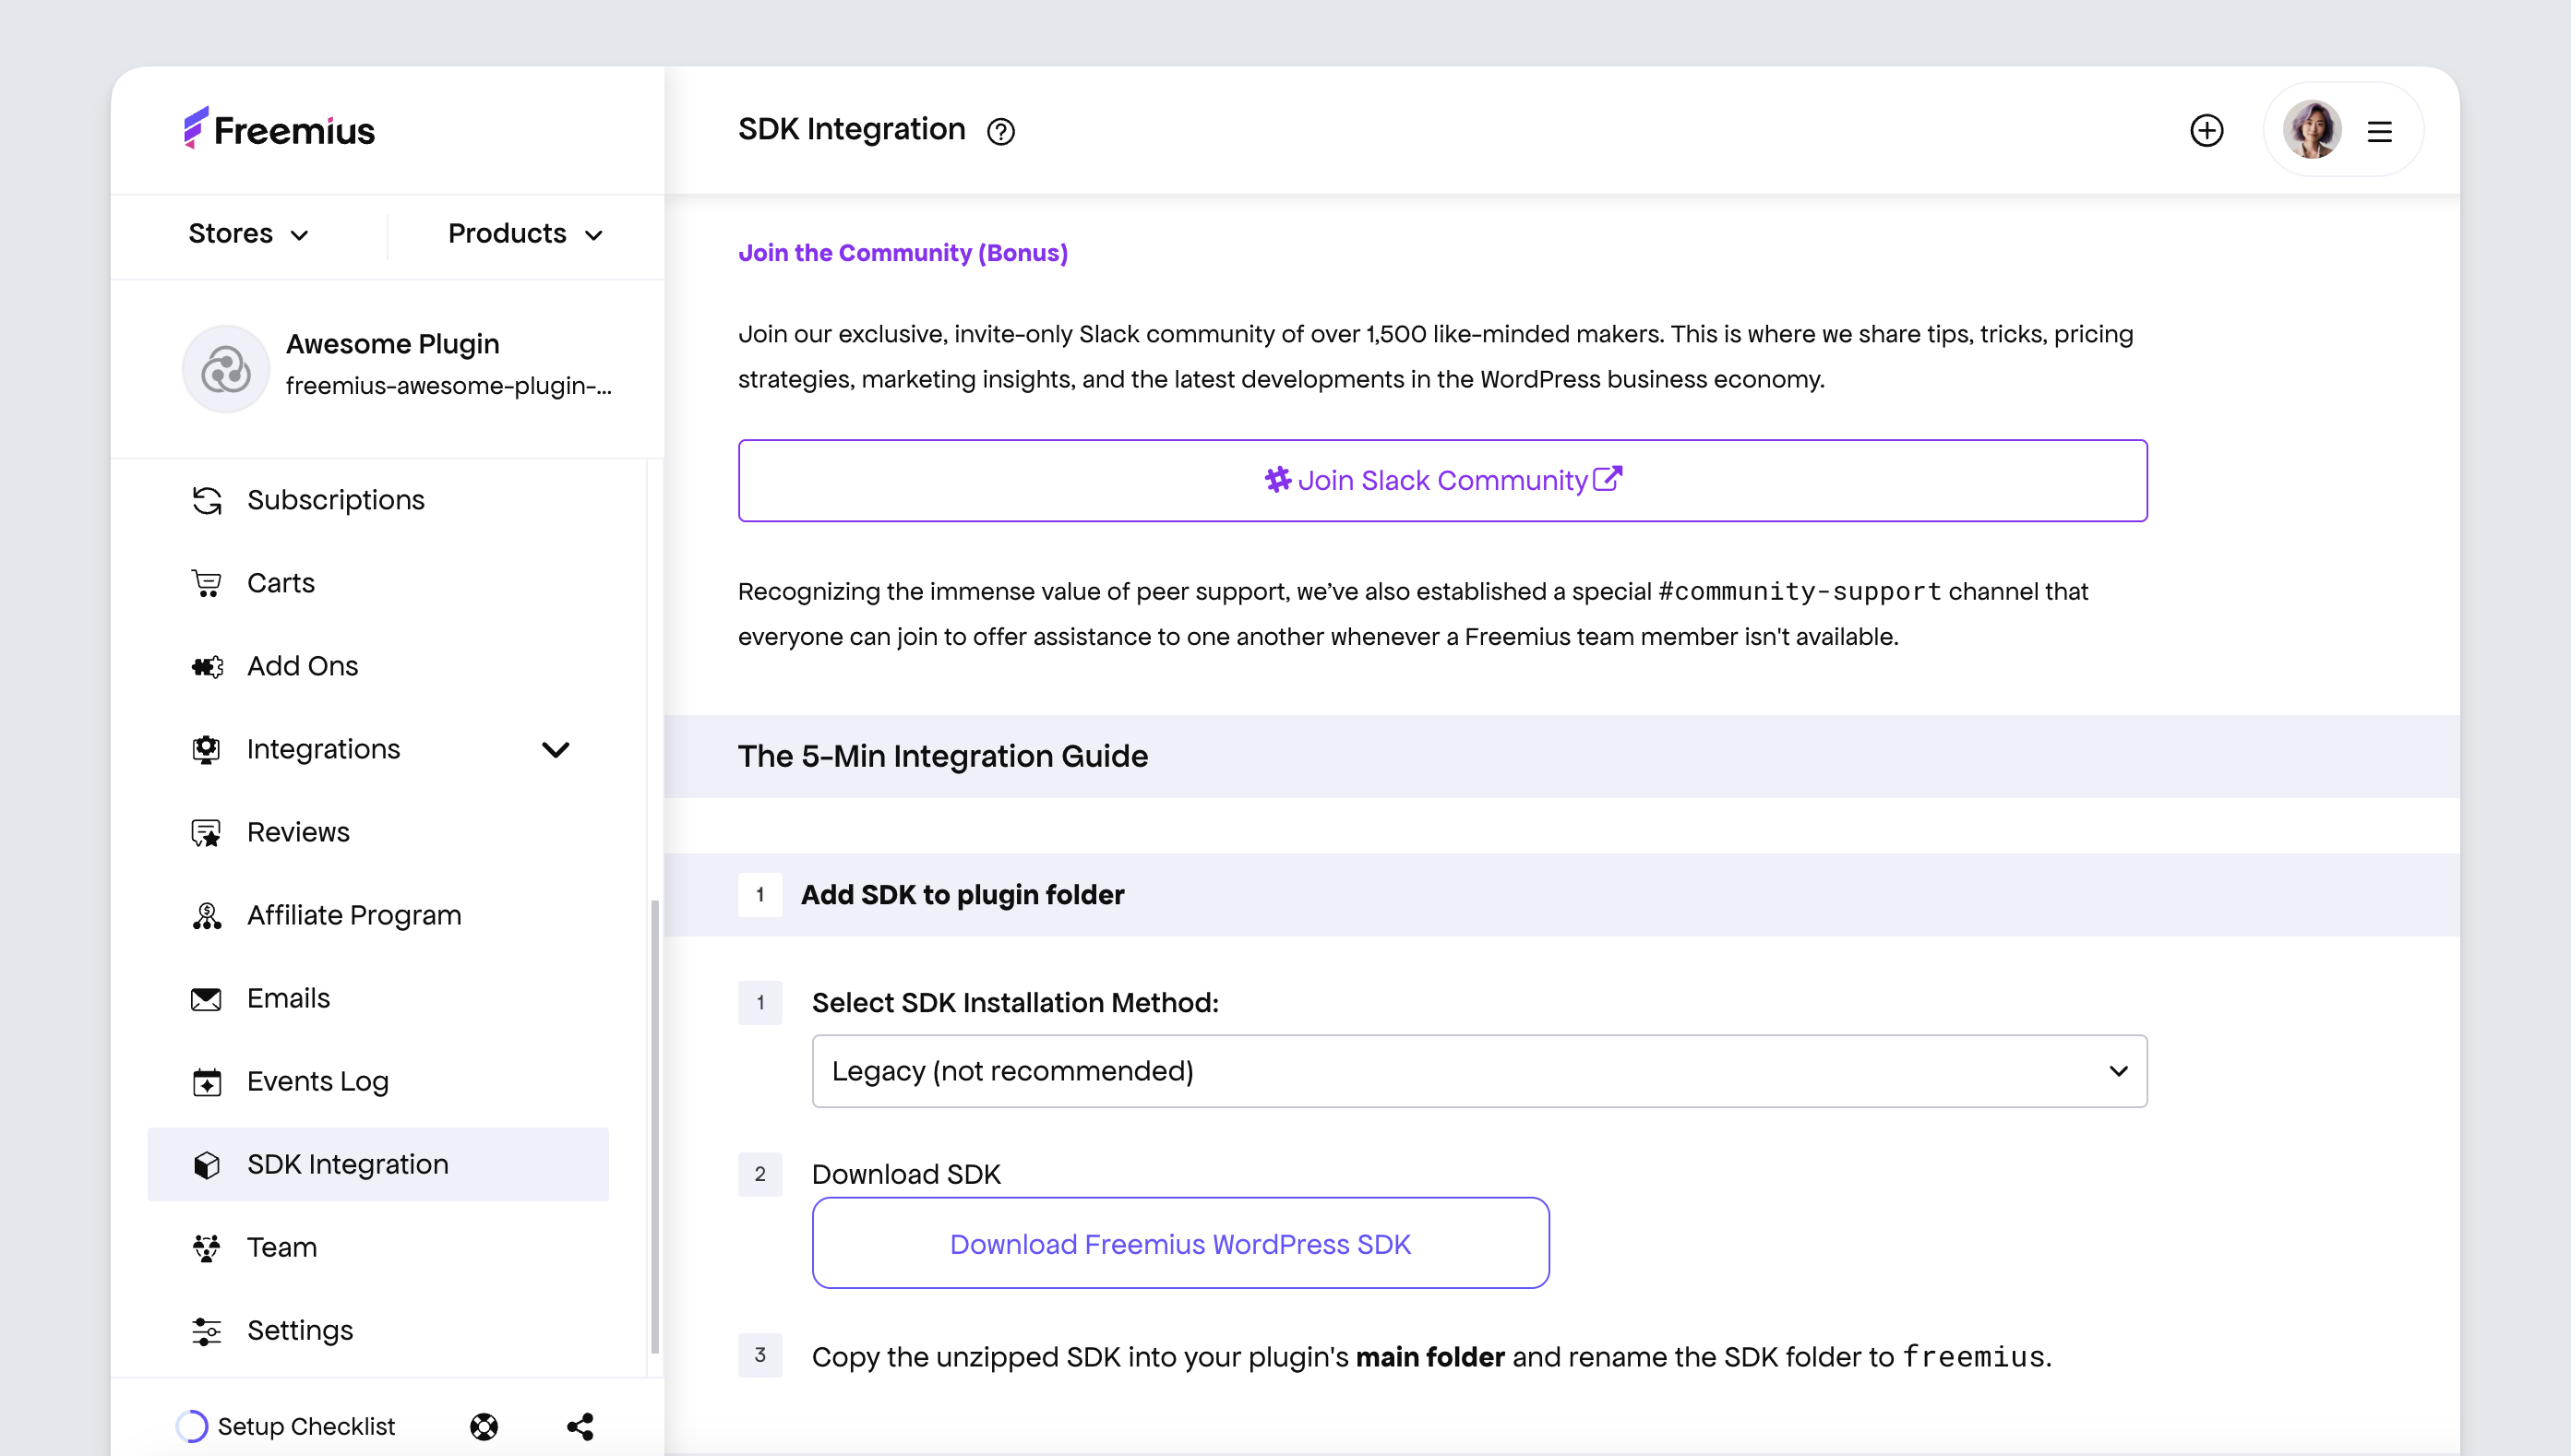
Task: Open Affiliate Program menu item
Action: (378, 916)
